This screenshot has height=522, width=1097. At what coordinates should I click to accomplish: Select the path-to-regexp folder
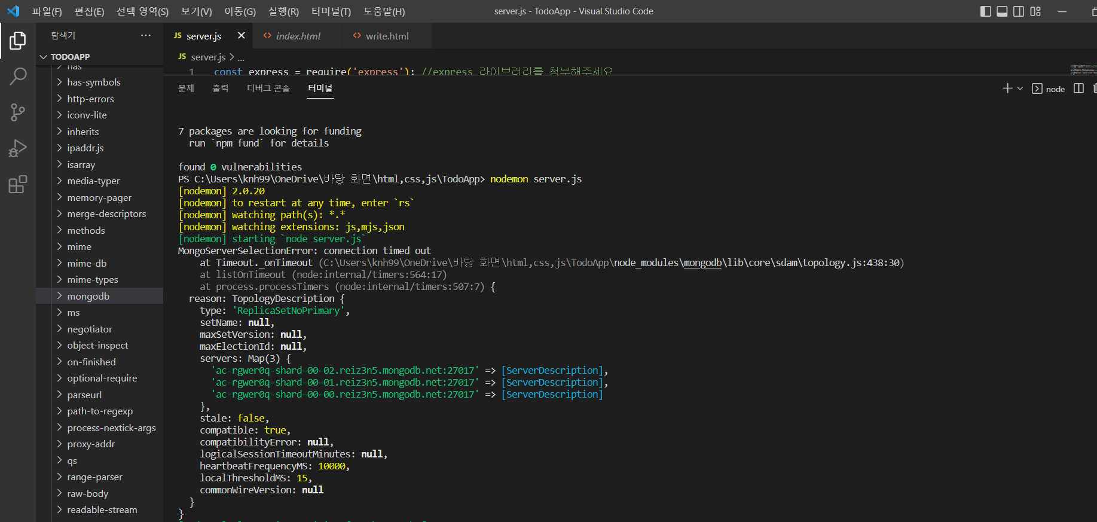[99, 411]
